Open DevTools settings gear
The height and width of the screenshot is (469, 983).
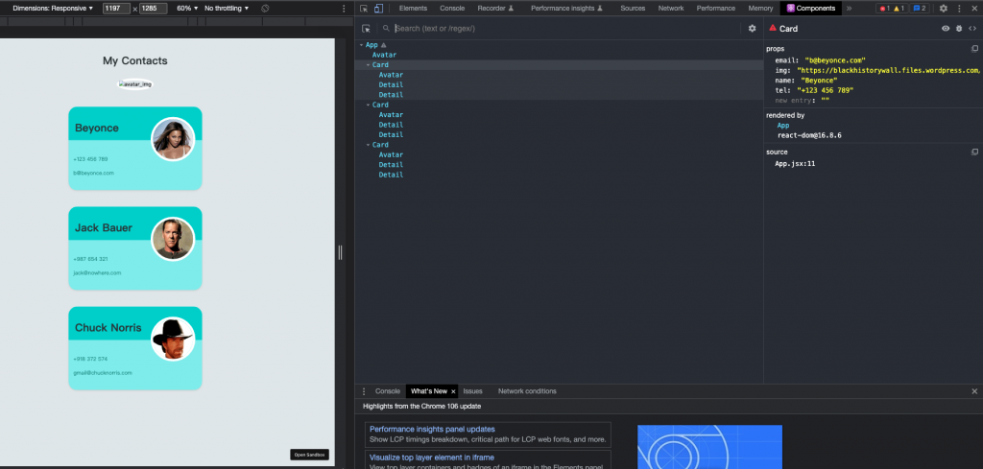[x=944, y=8]
